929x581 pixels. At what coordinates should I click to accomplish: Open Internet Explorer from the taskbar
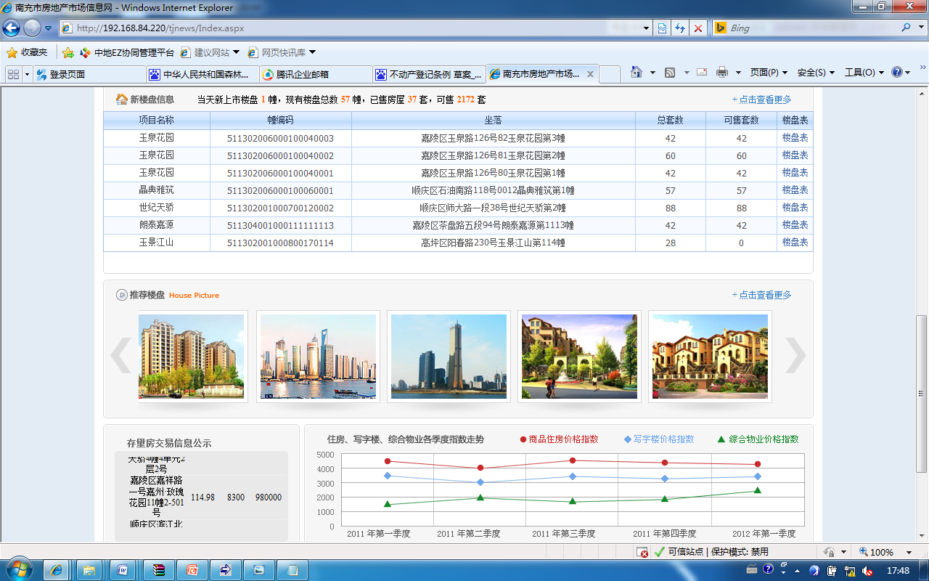(57, 569)
